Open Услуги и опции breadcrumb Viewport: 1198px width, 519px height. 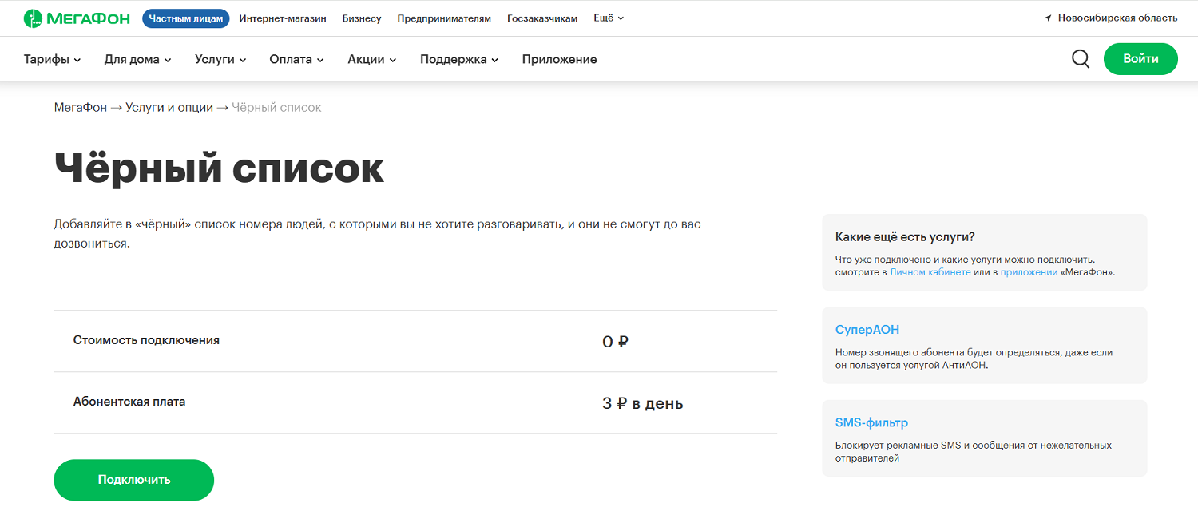pyautogui.click(x=169, y=107)
